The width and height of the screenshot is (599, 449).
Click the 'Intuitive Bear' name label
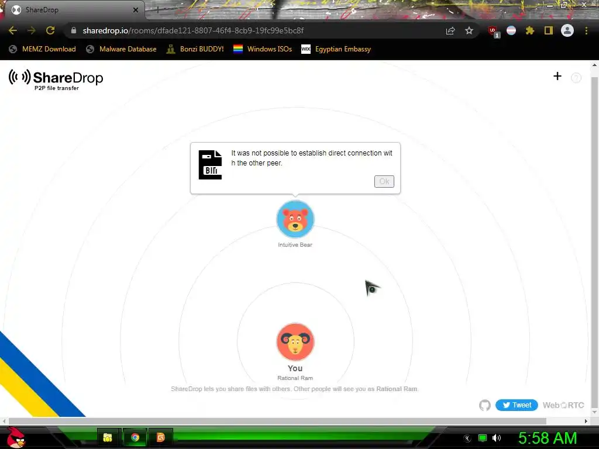[295, 245]
